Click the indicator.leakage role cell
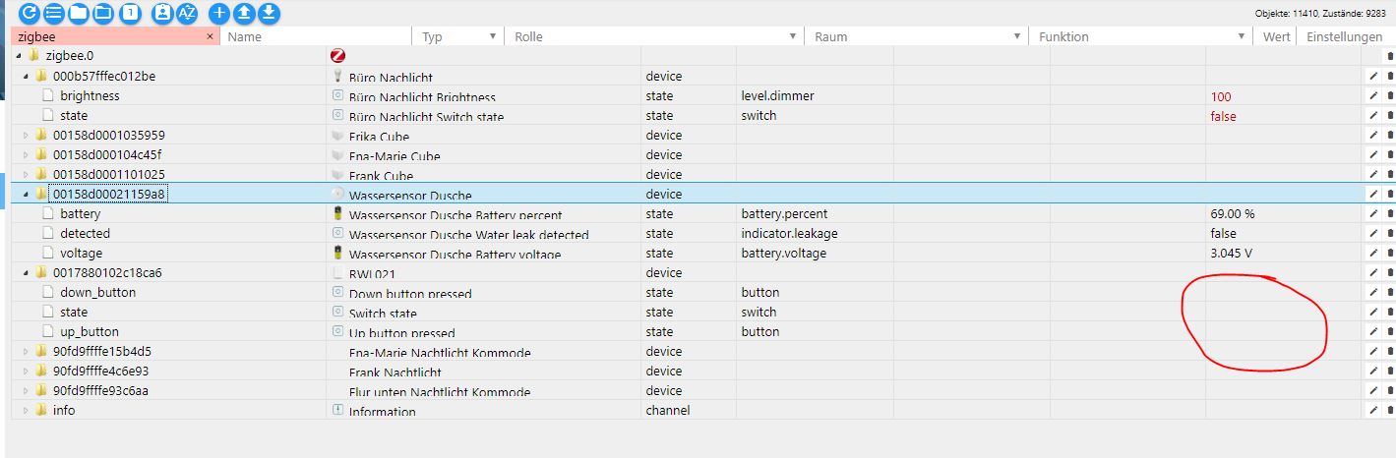The image size is (1396, 458). (789, 233)
